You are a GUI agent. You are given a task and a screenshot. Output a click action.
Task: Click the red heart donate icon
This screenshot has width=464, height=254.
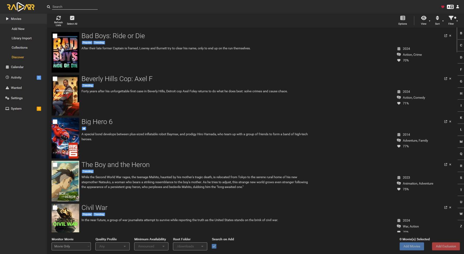(x=443, y=7)
